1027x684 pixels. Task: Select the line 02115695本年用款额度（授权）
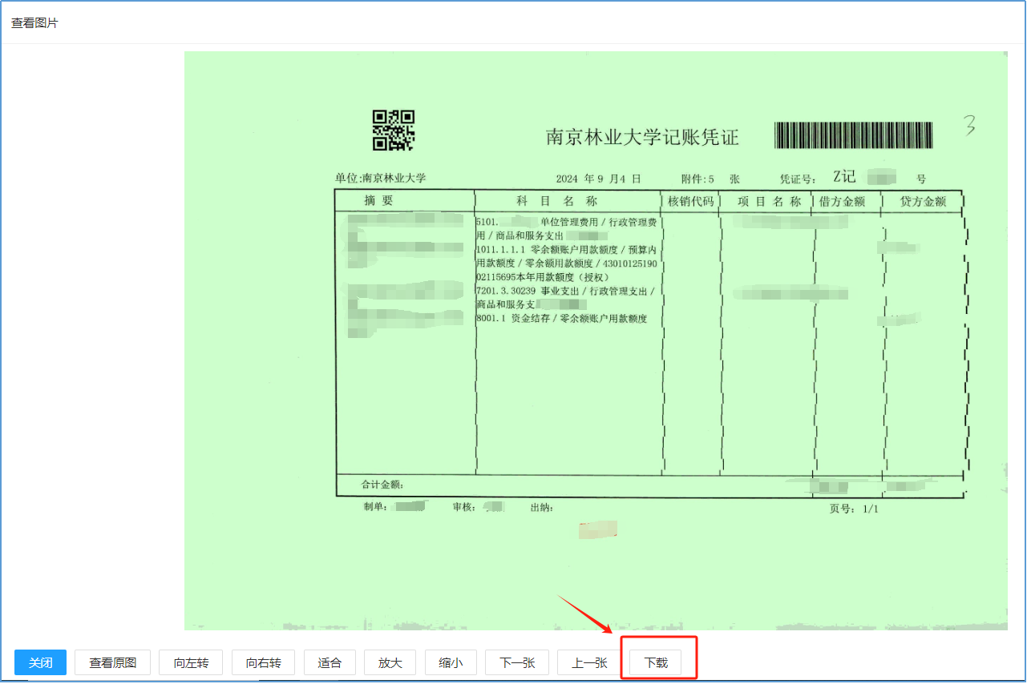click(543, 277)
